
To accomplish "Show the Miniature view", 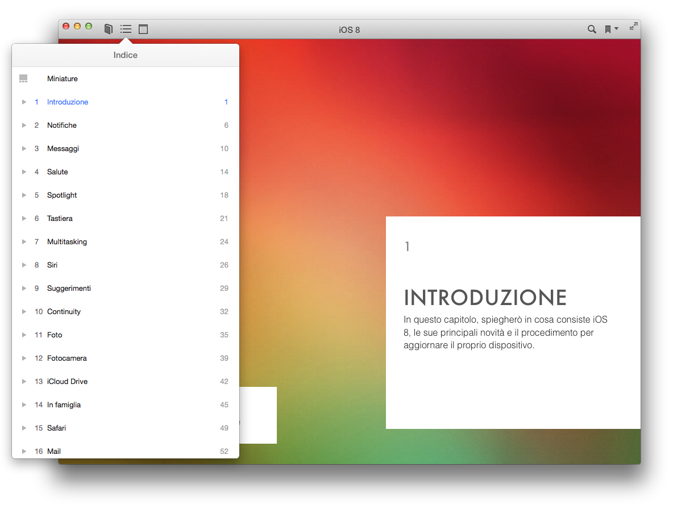I will point(62,78).
